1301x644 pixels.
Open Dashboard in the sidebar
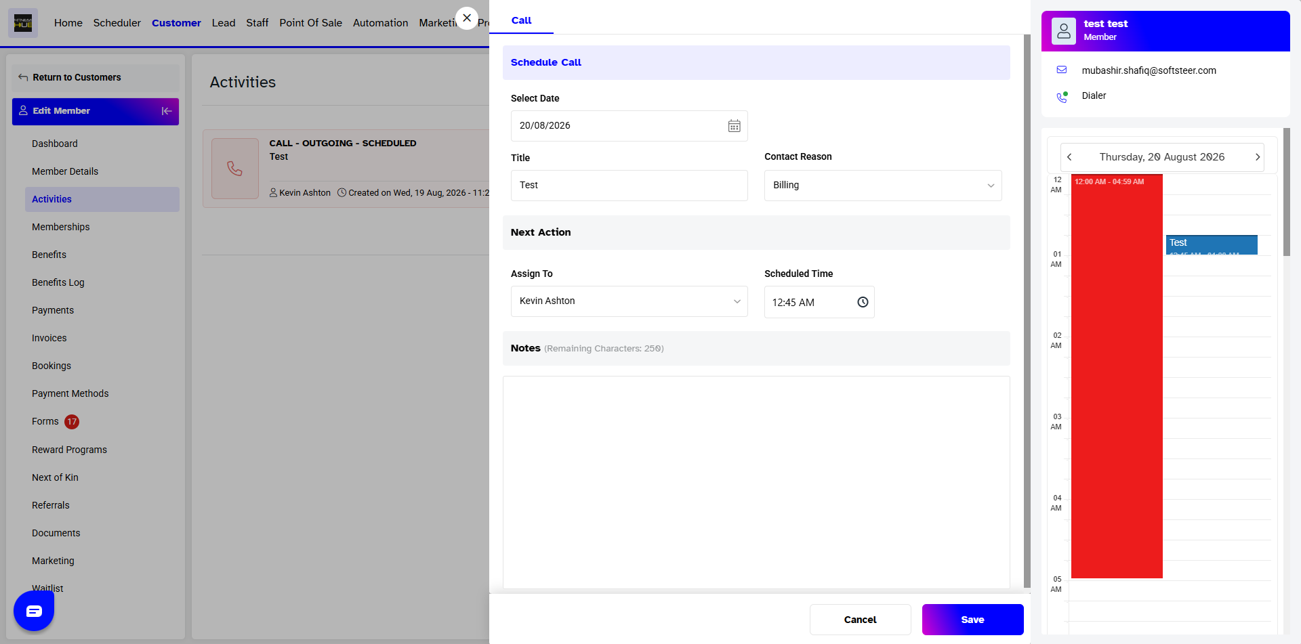(55, 144)
